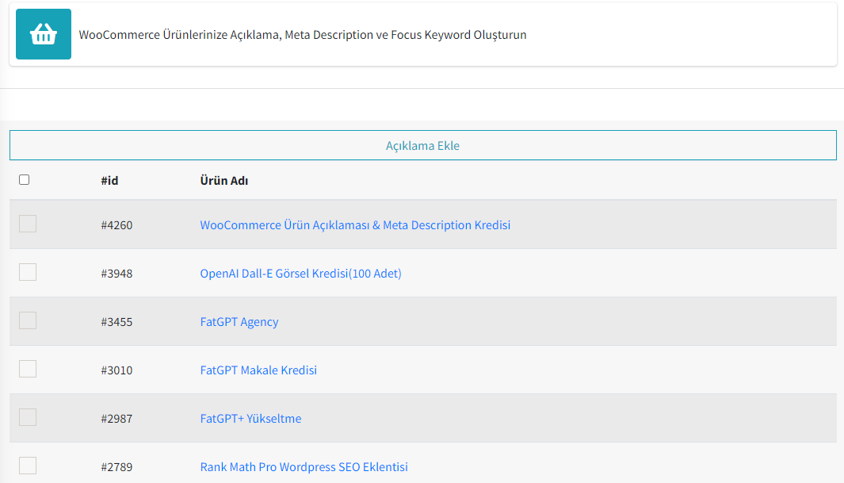
Task: Click the Ürün Adı column header
Action: tap(224, 181)
